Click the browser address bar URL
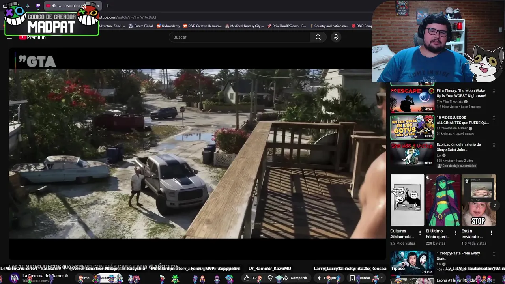The image size is (505, 284). [x=127, y=17]
